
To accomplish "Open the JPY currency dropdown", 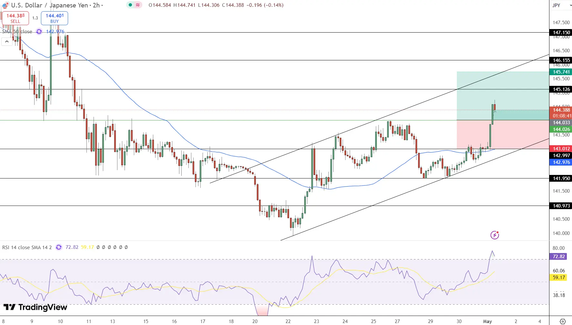I will point(562,5).
